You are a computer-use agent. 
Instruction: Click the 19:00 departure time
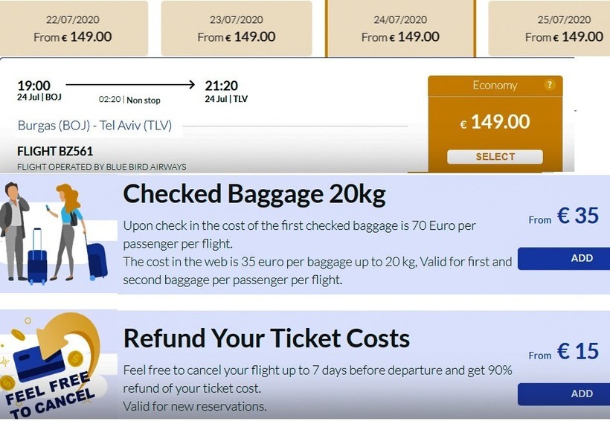coord(33,86)
